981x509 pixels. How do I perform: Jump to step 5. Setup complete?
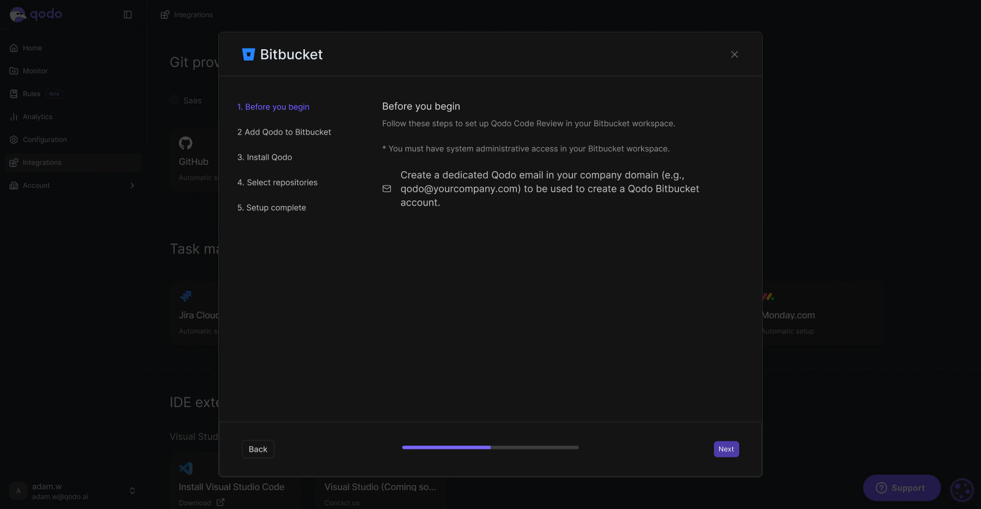[272, 208]
